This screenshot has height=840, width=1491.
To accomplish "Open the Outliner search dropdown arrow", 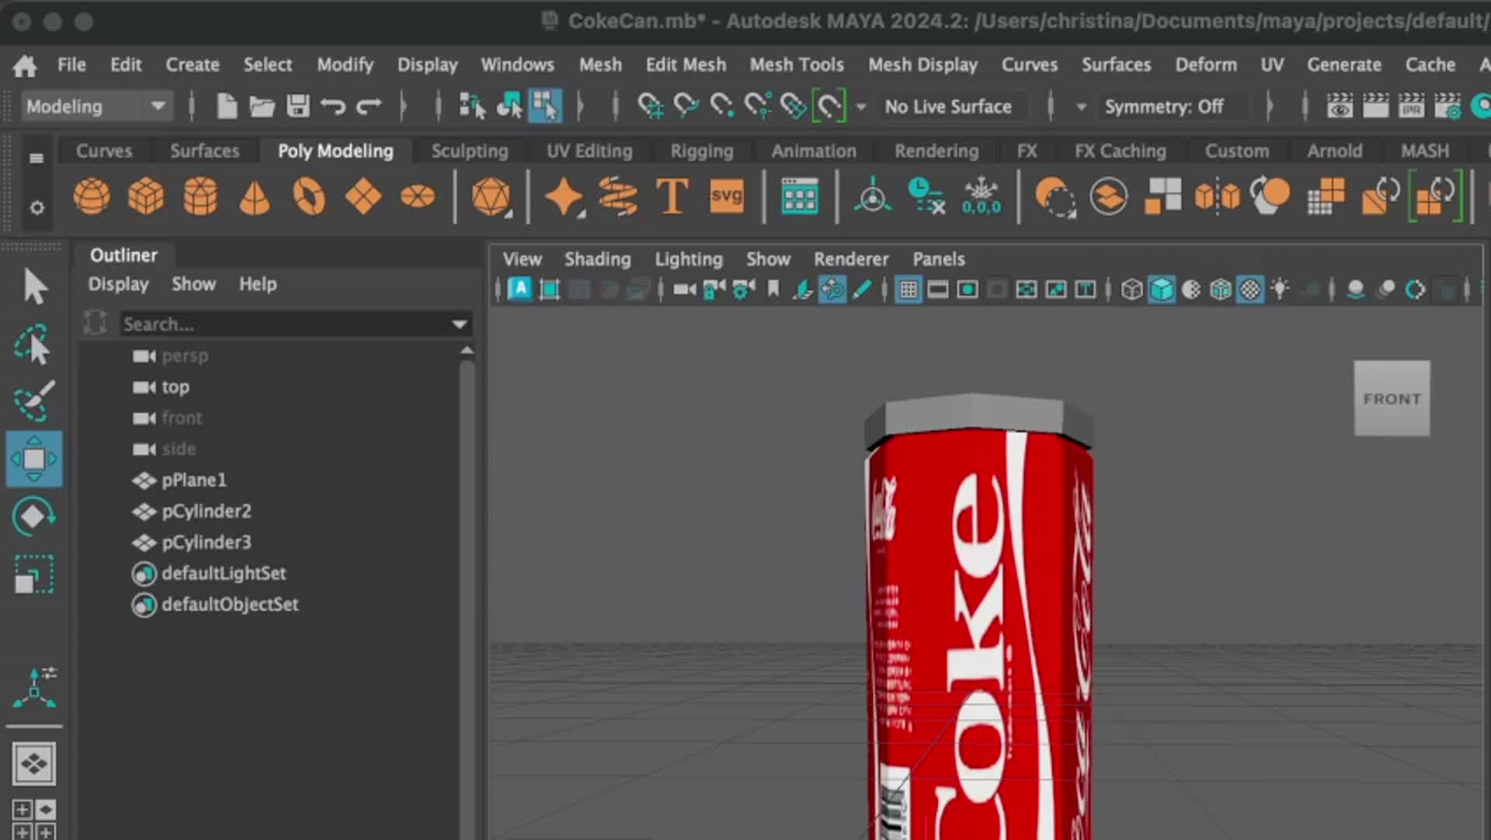I will (x=459, y=324).
